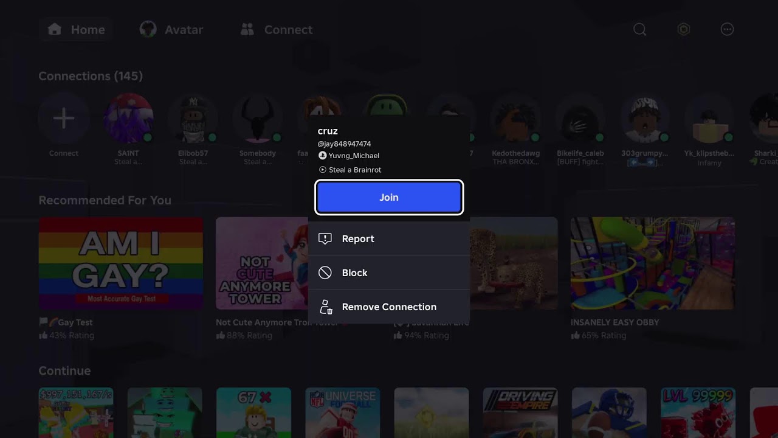Click the "43% Rating" text

coord(71,335)
